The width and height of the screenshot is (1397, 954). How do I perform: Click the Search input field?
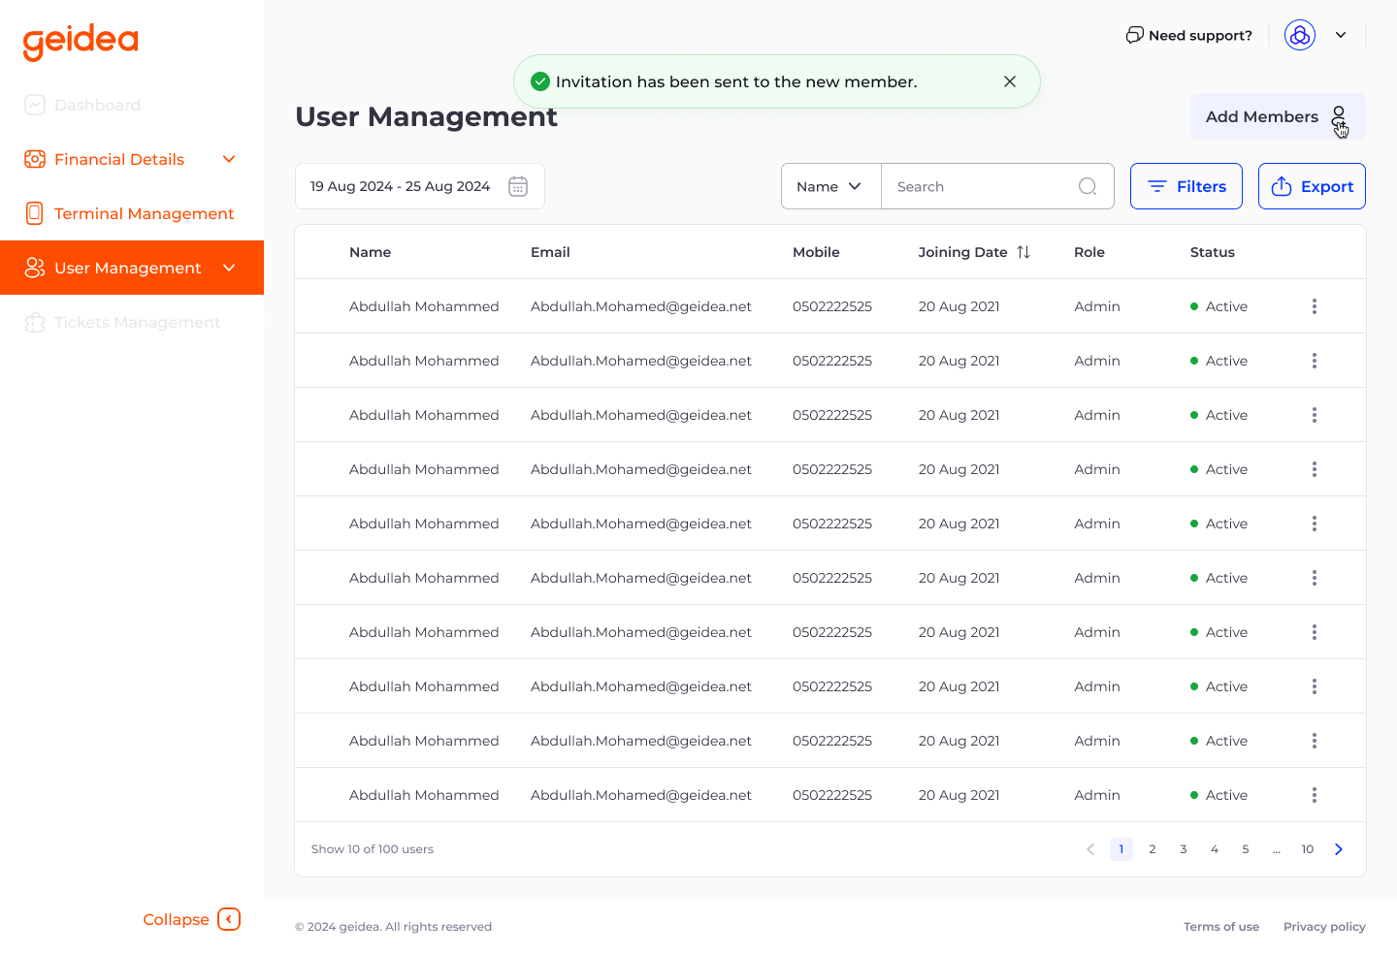tap(980, 186)
